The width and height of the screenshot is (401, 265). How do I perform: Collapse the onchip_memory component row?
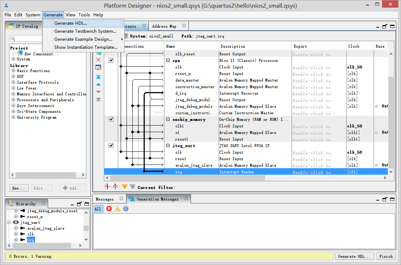tap(168, 119)
